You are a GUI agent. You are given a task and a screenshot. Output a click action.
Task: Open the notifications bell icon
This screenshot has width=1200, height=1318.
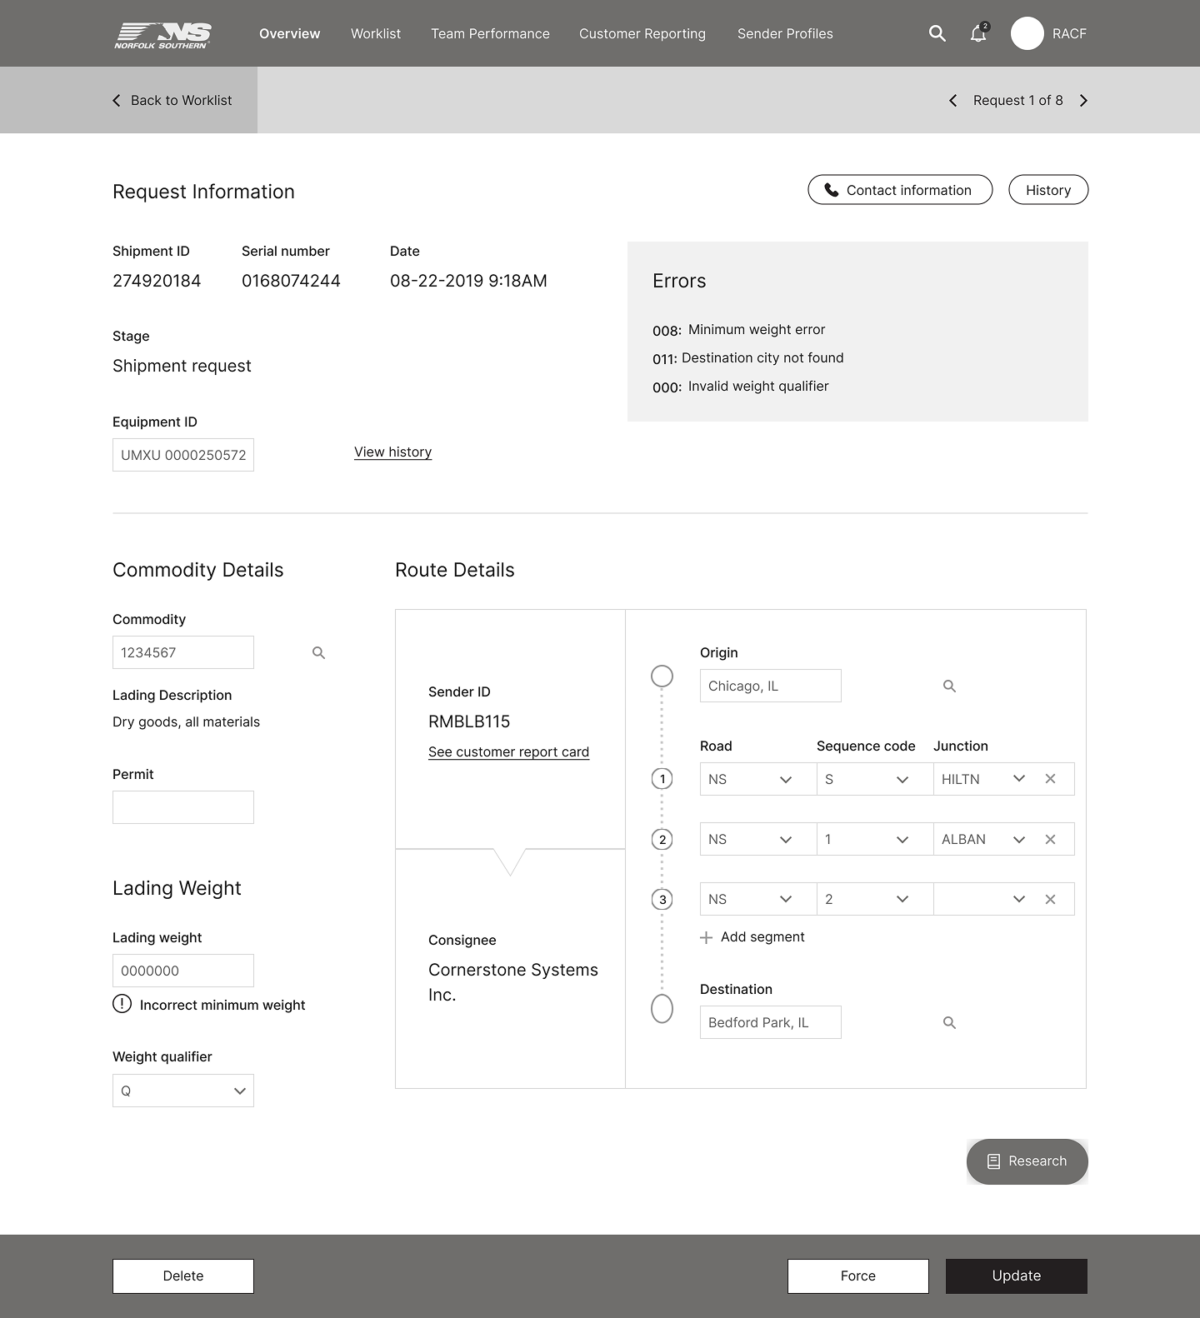point(979,33)
